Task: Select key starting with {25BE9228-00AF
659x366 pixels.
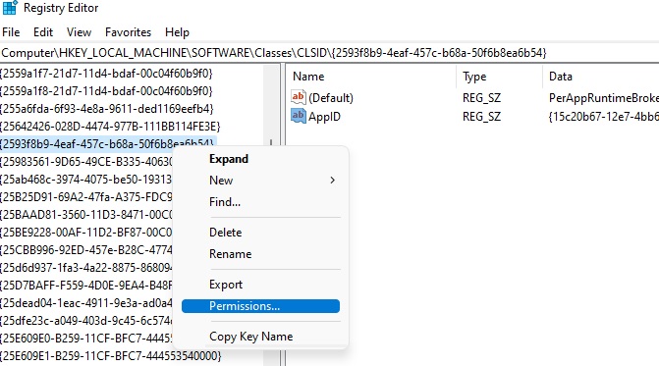Action: point(86,233)
